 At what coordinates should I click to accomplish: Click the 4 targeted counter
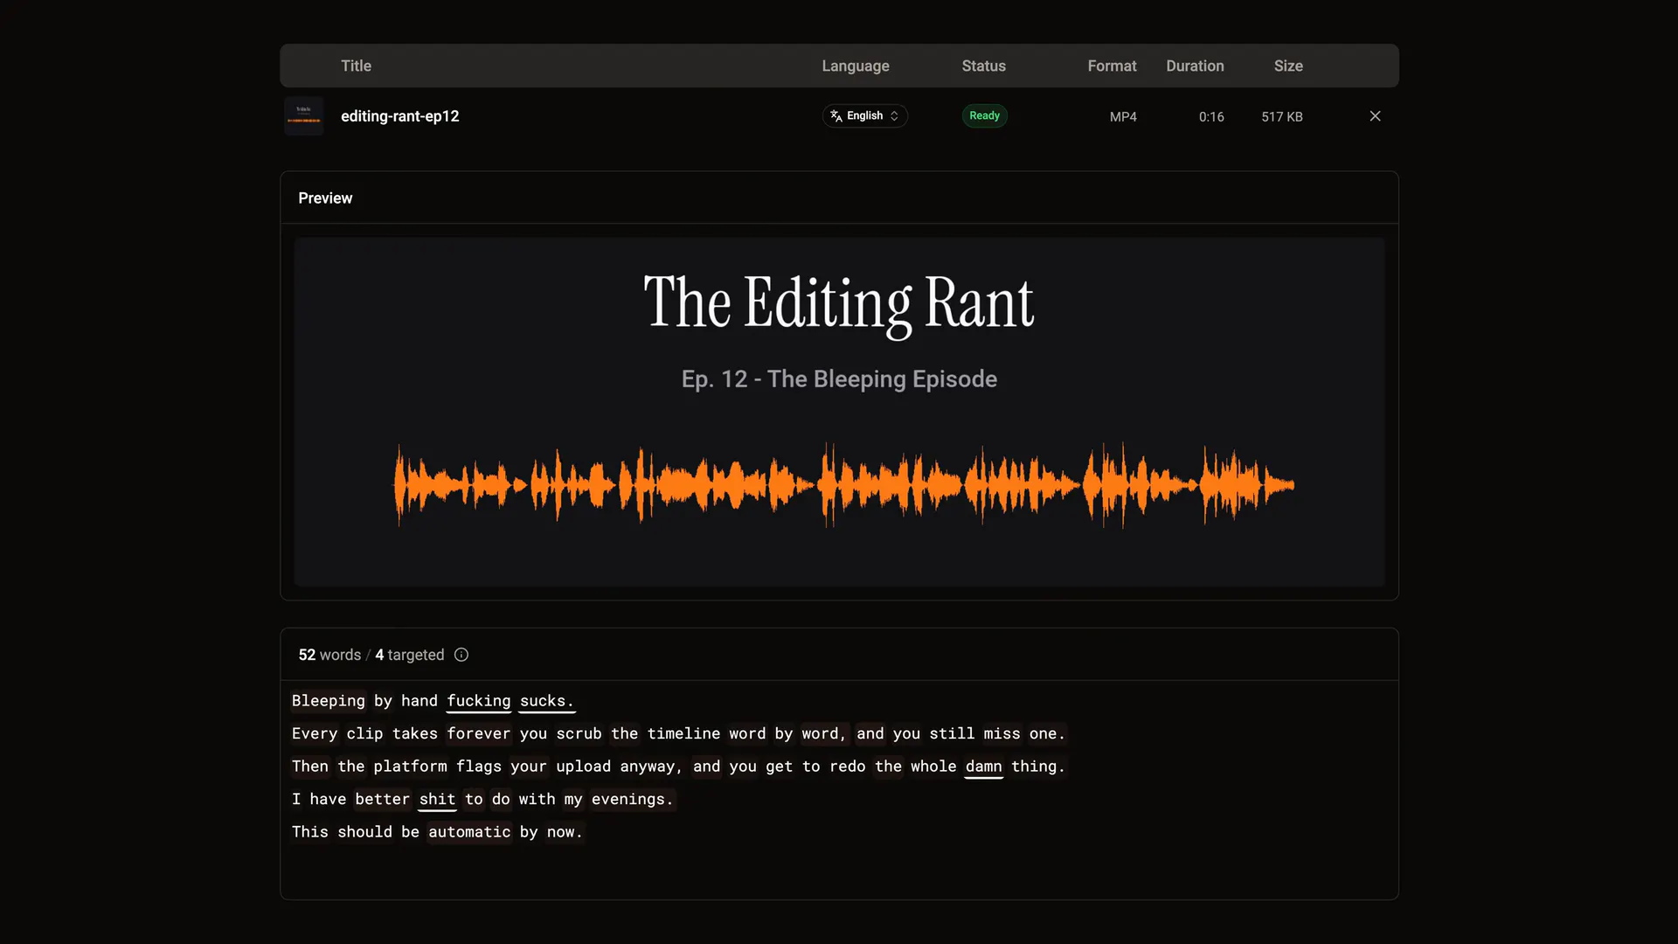[409, 655]
